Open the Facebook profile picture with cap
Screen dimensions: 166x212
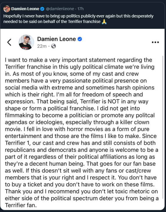pyautogui.click(x=26, y=42)
